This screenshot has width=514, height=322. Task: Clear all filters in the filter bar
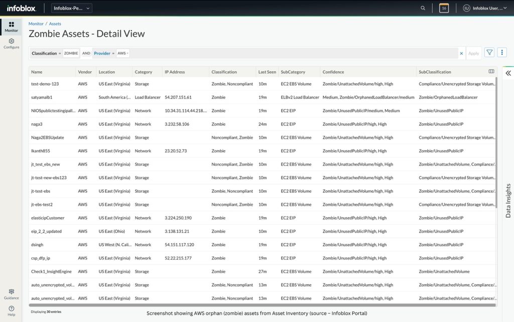(461, 53)
